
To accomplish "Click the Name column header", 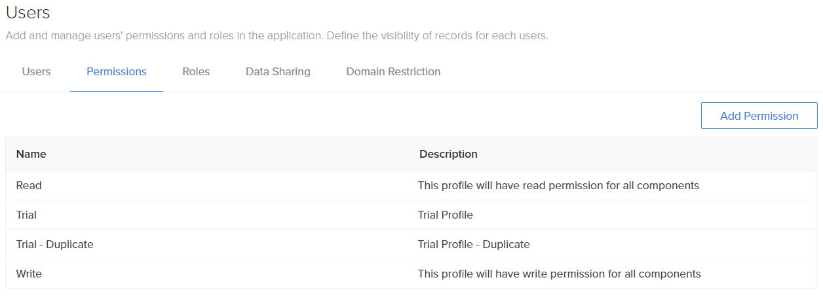I will 31,154.
